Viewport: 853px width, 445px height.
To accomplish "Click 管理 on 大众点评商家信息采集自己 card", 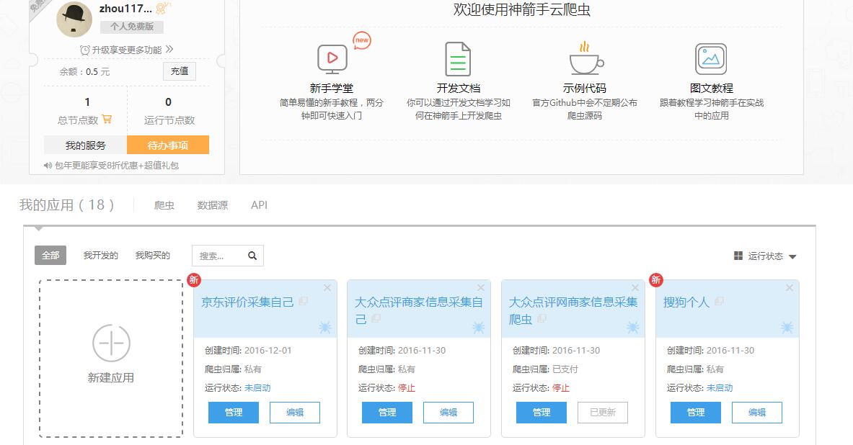I will click(x=387, y=413).
